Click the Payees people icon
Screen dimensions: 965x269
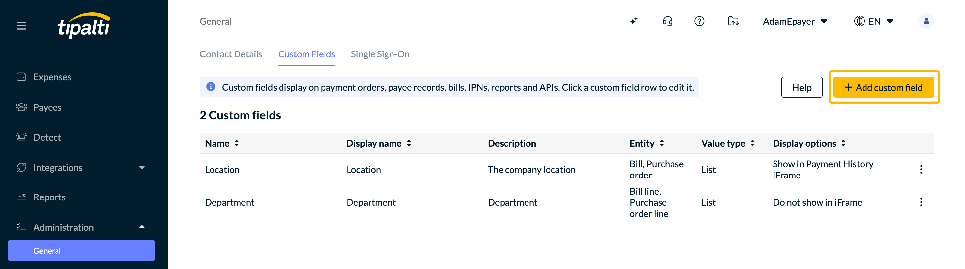click(x=21, y=107)
